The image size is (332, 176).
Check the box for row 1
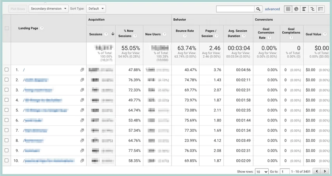click(7, 70)
